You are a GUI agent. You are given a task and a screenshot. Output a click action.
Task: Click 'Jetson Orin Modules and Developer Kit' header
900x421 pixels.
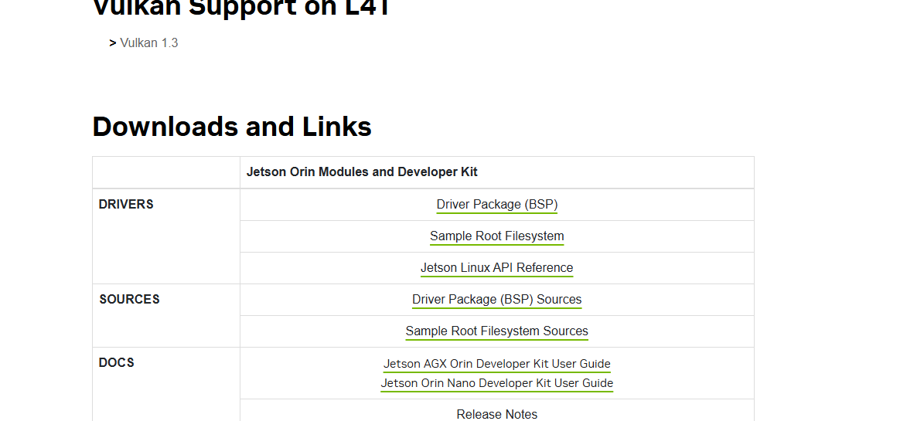(362, 172)
